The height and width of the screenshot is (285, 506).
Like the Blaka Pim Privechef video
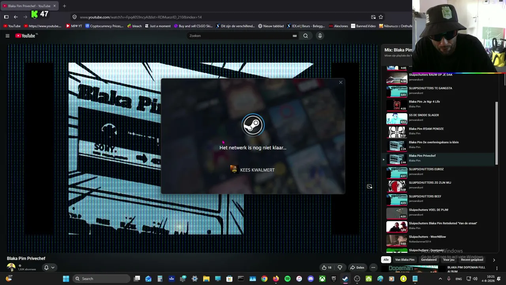[x=327, y=268]
